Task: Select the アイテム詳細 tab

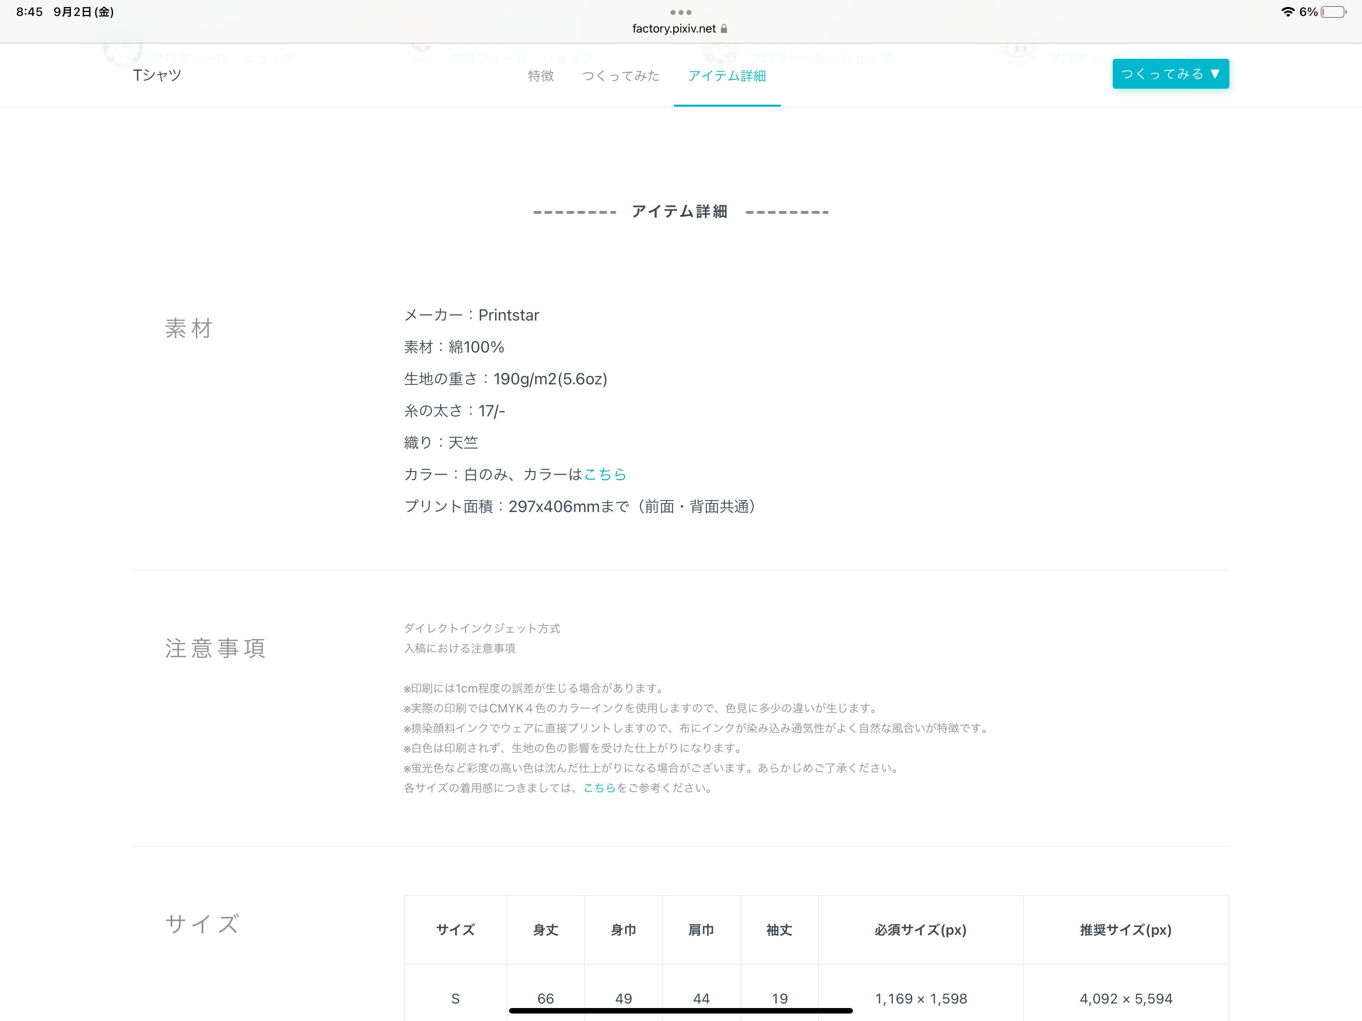Action: pyautogui.click(x=726, y=76)
